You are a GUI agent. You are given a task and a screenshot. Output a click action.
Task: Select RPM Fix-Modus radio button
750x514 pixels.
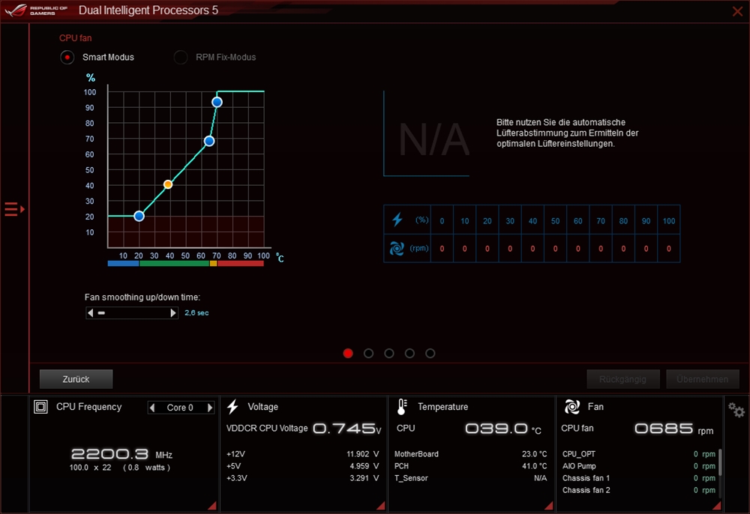181,57
